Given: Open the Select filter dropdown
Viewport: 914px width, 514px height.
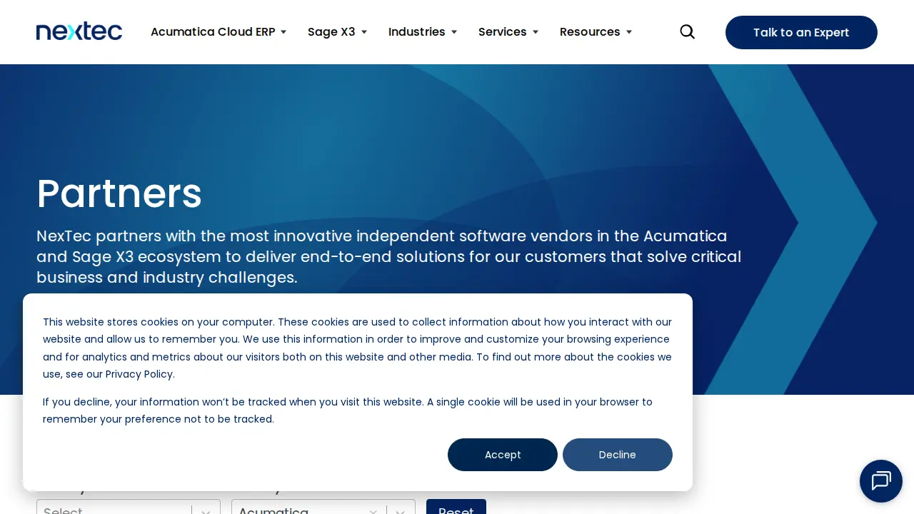Looking at the screenshot, I should [x=129, y=507].
